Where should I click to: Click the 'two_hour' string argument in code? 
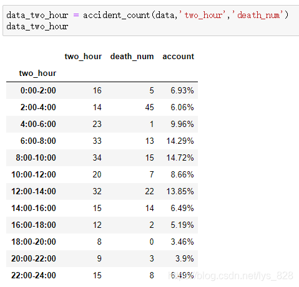tap(202, 15)
